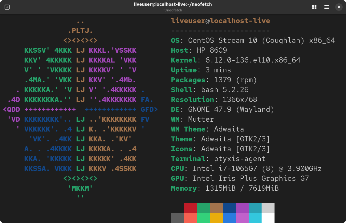Click the Memory usage value

click(x=242, y=189)
